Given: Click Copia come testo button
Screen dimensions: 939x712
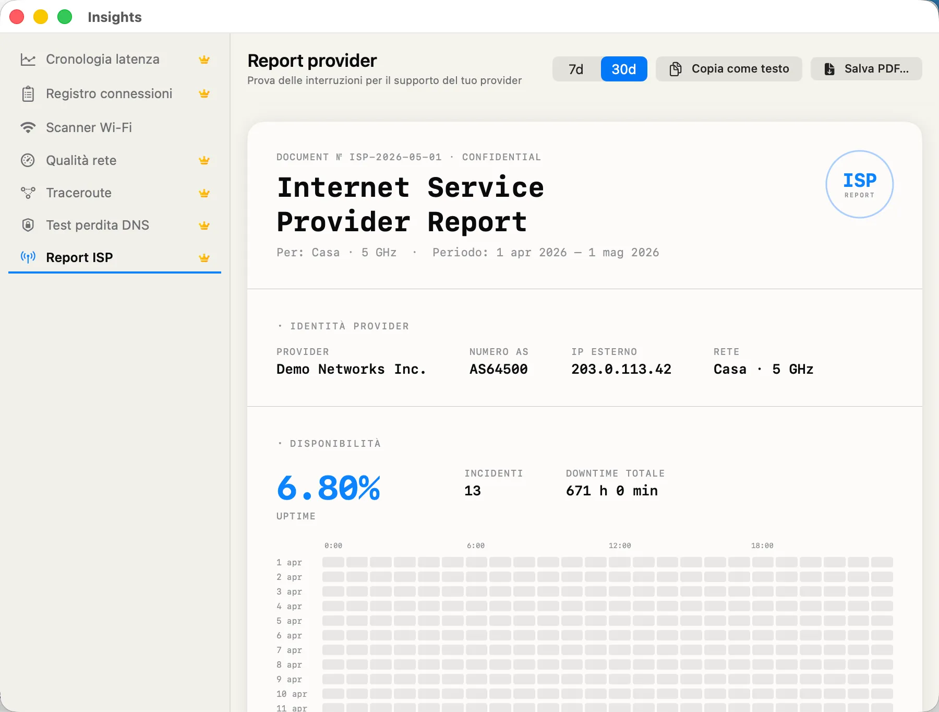Looking at the screenshot, I should pos(729,69).
